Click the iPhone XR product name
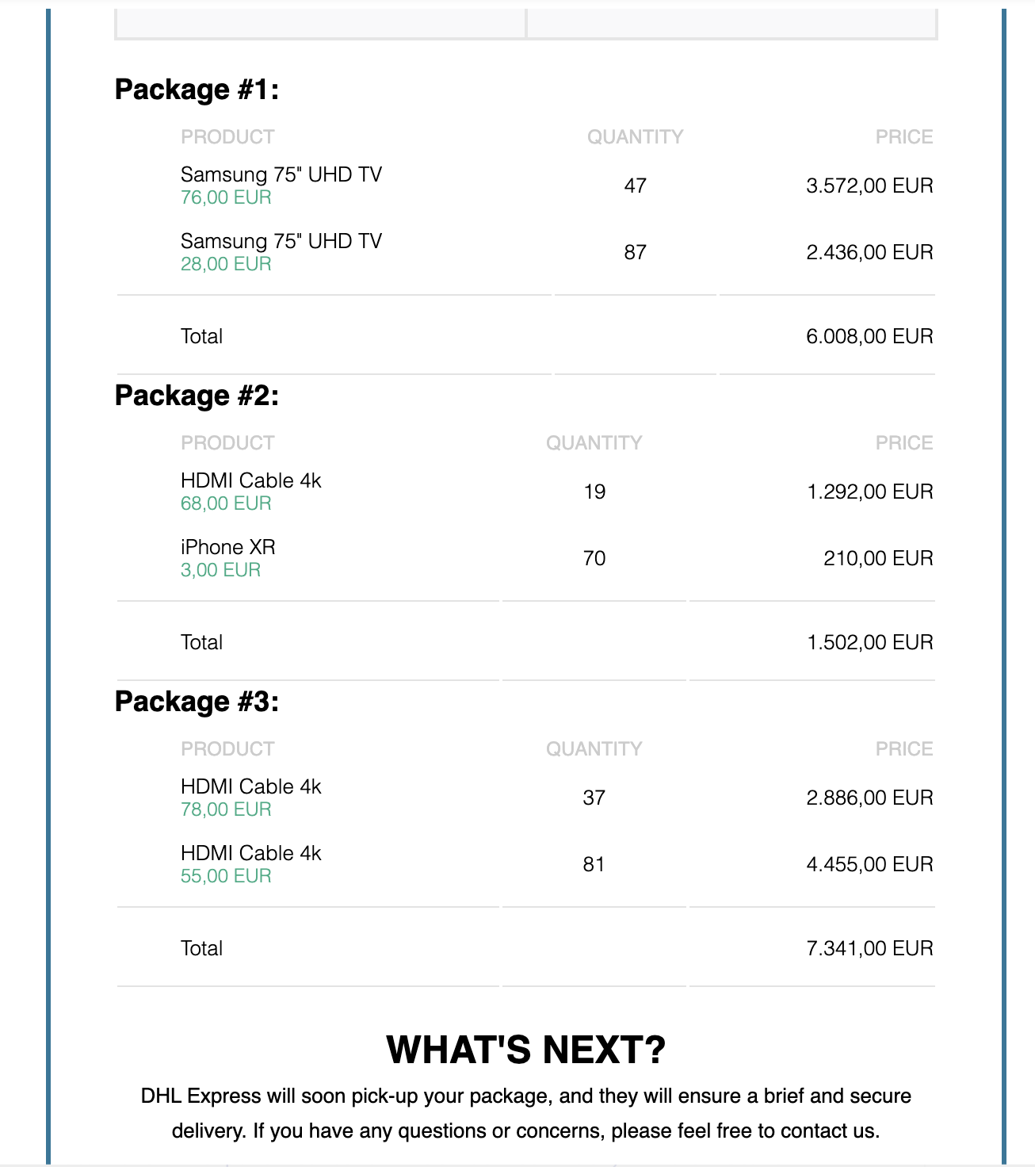The height and width of the screenshot is (1167, 1035). 228,547
